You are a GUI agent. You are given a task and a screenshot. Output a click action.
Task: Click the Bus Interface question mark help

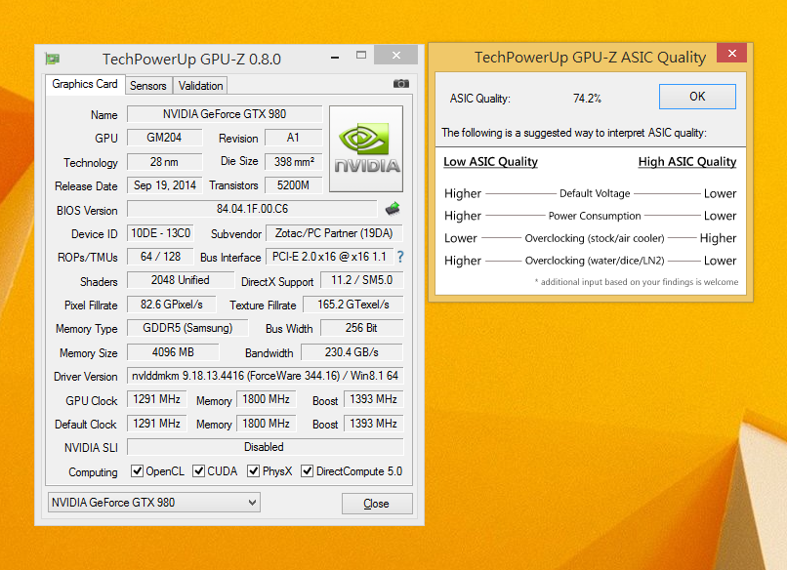(x=400, y=257)
